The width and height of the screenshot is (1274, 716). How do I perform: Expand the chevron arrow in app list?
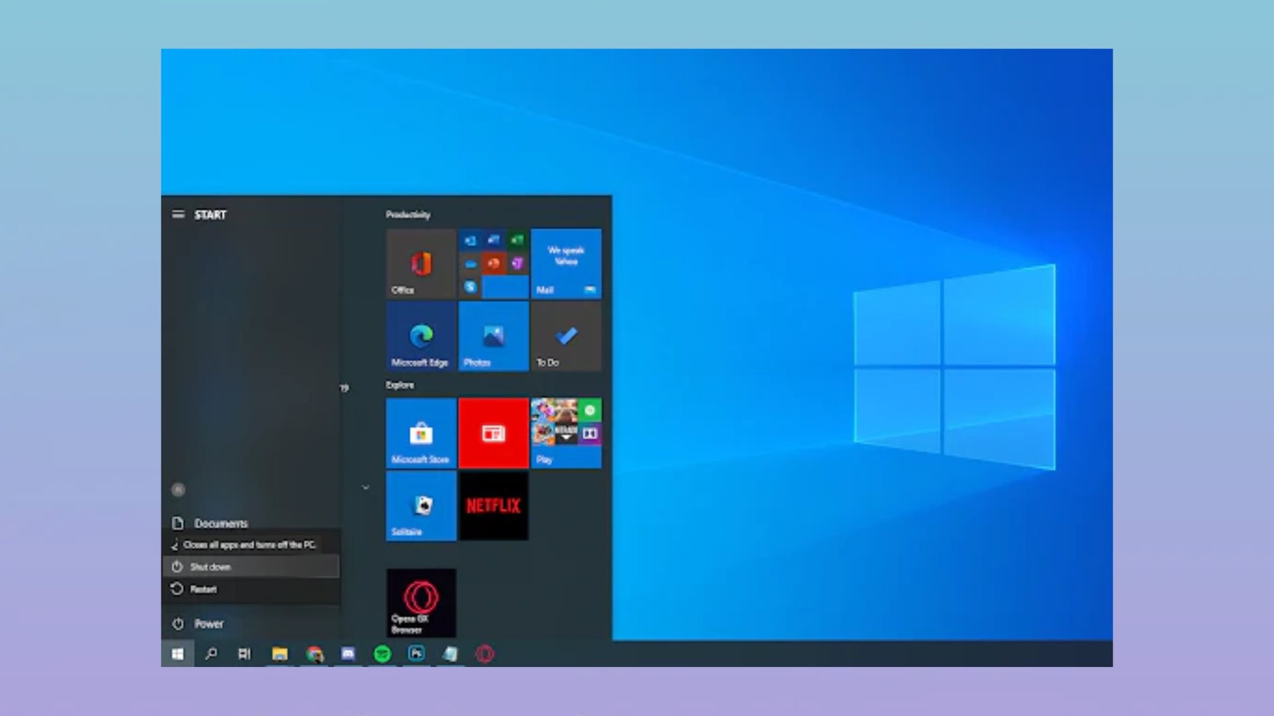tap(366, 487)
